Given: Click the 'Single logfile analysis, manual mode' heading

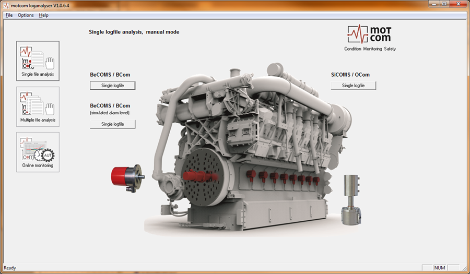Looking at the screenshot, I should click(134, 32).
